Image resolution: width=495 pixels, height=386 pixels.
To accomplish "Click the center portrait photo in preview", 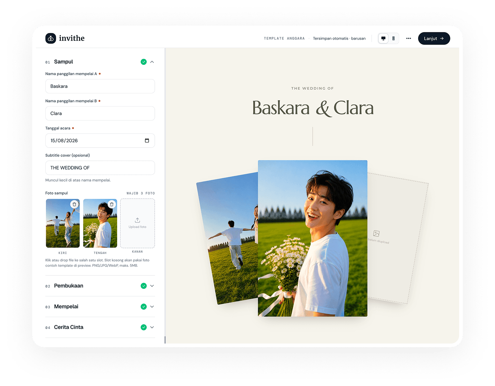I will click(313, 238).
